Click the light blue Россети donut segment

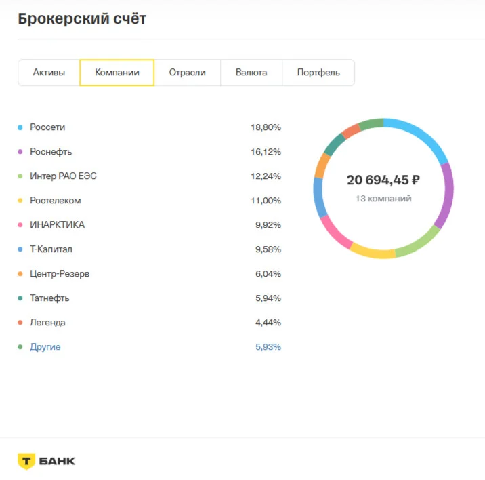(x=421, y=134)
